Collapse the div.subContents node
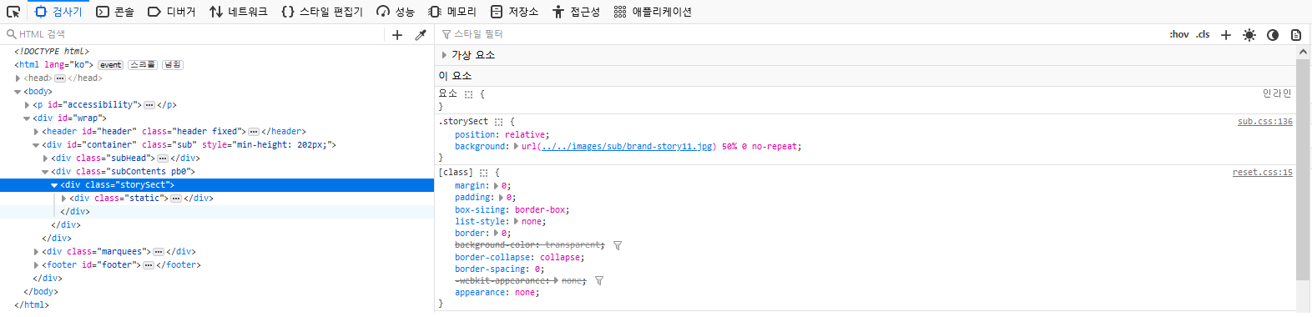The height and width of the screenshot is (317, 1312). (45, 172)
